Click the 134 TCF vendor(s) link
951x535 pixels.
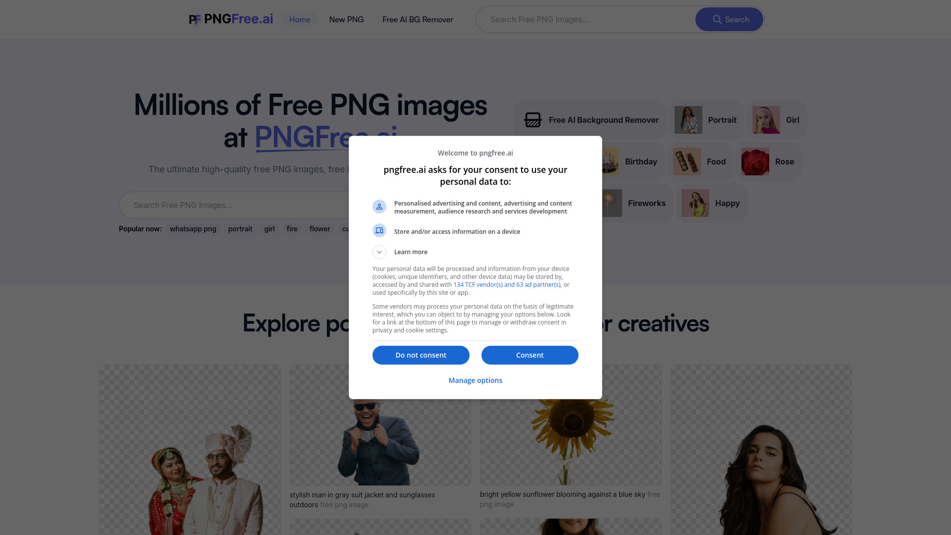(506, 284)
